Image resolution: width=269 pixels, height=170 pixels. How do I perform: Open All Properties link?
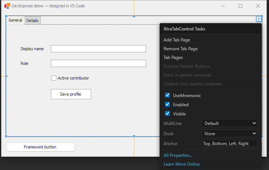(x=178, y=155)
